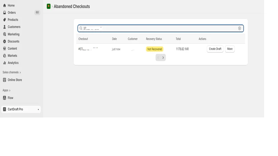Click the Recovery Status column header
The image size is (278, 156).
tap(154, 39)
